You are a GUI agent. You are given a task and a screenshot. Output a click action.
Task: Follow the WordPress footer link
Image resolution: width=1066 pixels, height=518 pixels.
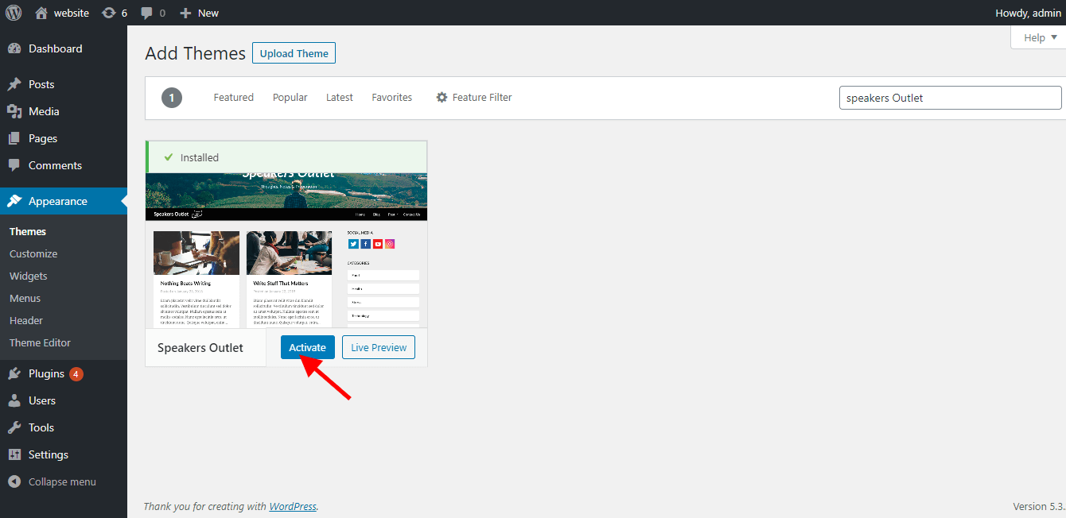(293, 506)
